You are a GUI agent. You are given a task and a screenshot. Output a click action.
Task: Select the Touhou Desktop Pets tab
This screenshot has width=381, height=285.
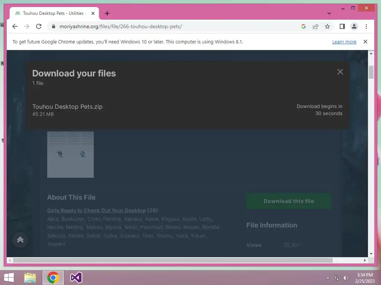click(x=54, y=13)
